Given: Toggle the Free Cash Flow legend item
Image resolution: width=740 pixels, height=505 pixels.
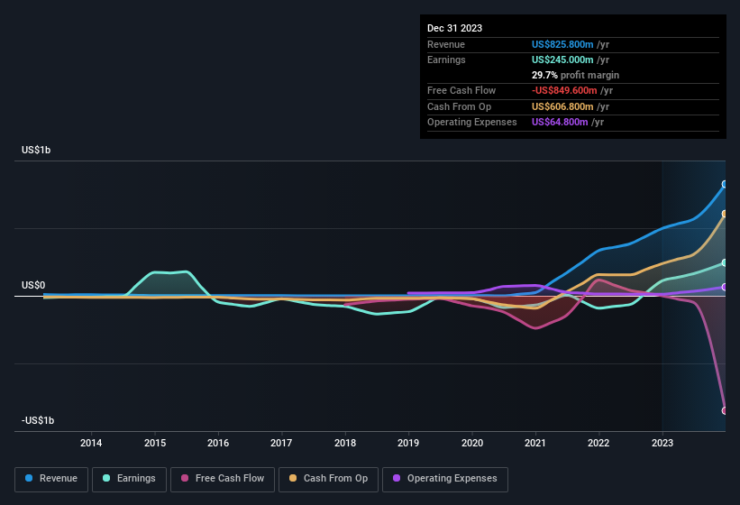Looking at the screenshot, I should (x=222, y=479).
